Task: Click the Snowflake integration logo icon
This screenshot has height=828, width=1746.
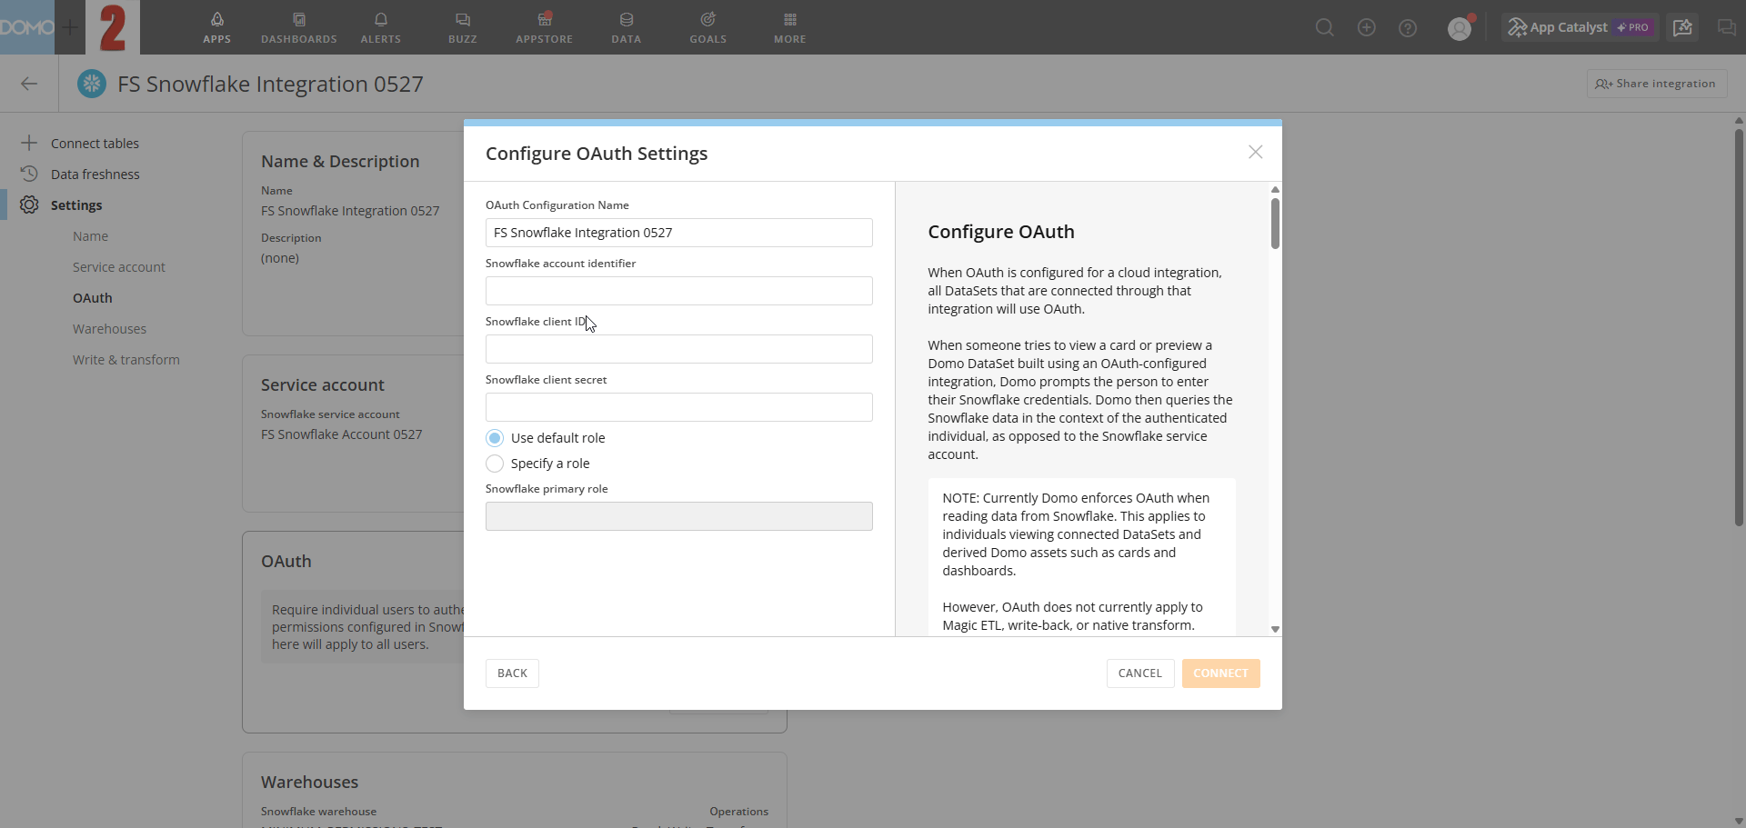Action: 91,84
